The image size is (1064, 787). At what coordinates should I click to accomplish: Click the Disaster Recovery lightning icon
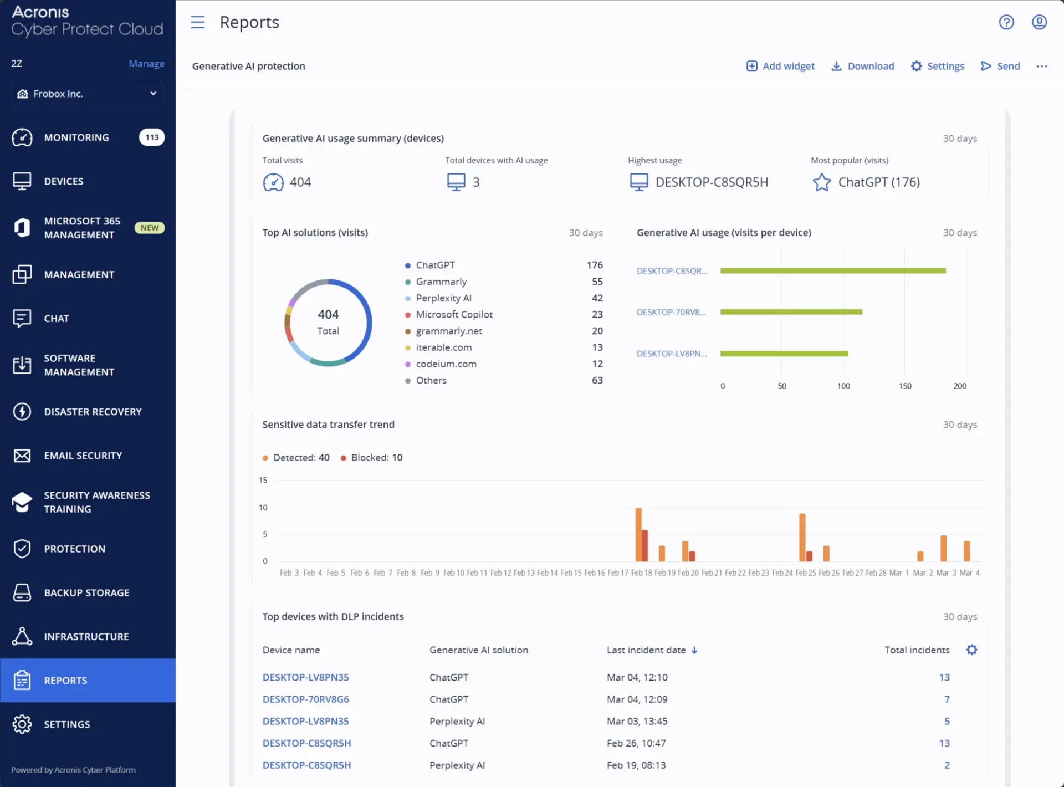click(22, 411)
